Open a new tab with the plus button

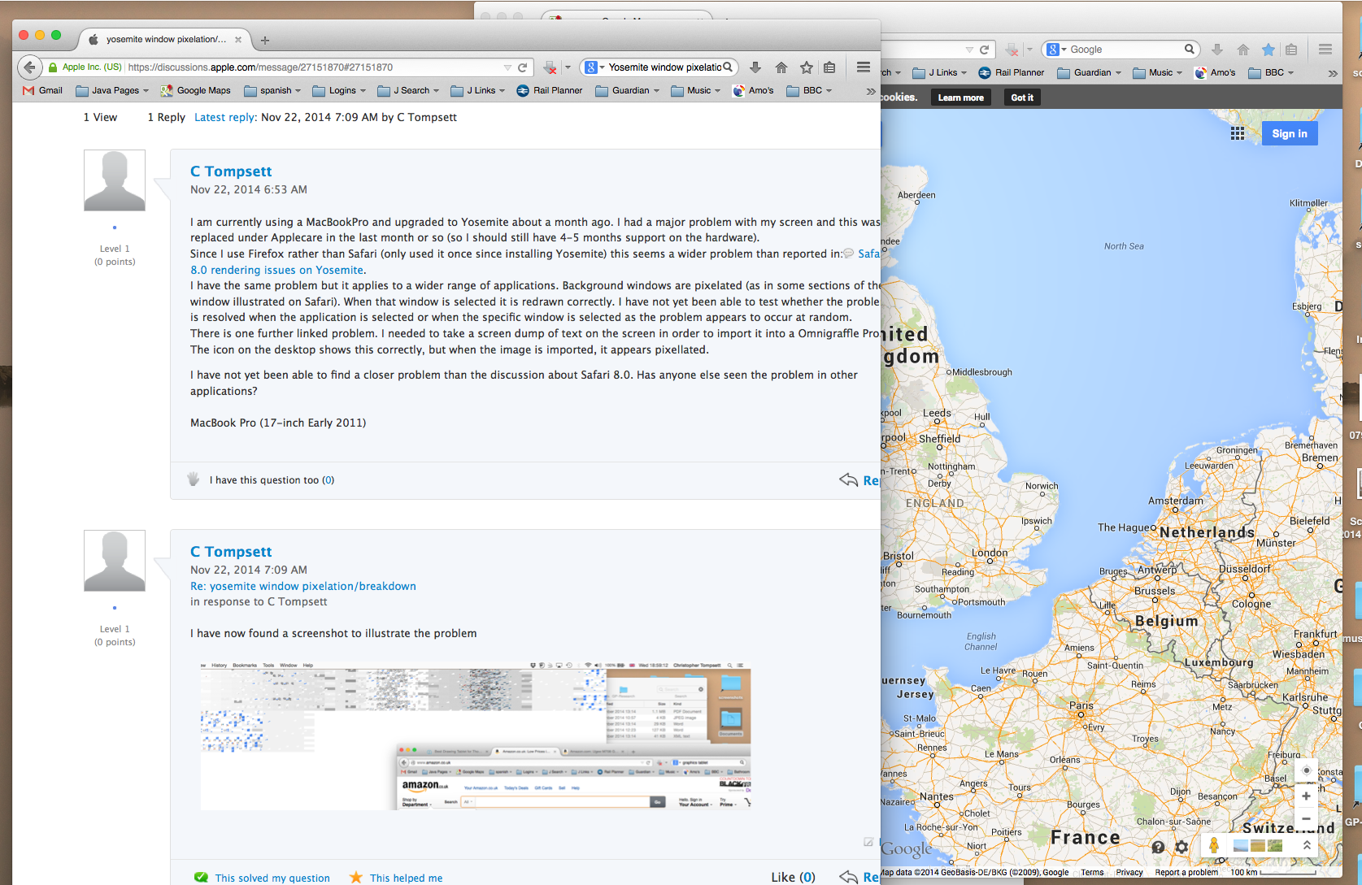point(265,40)
